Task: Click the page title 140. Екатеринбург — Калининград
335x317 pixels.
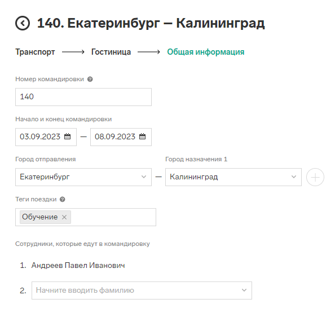Action: coord(151,23)
